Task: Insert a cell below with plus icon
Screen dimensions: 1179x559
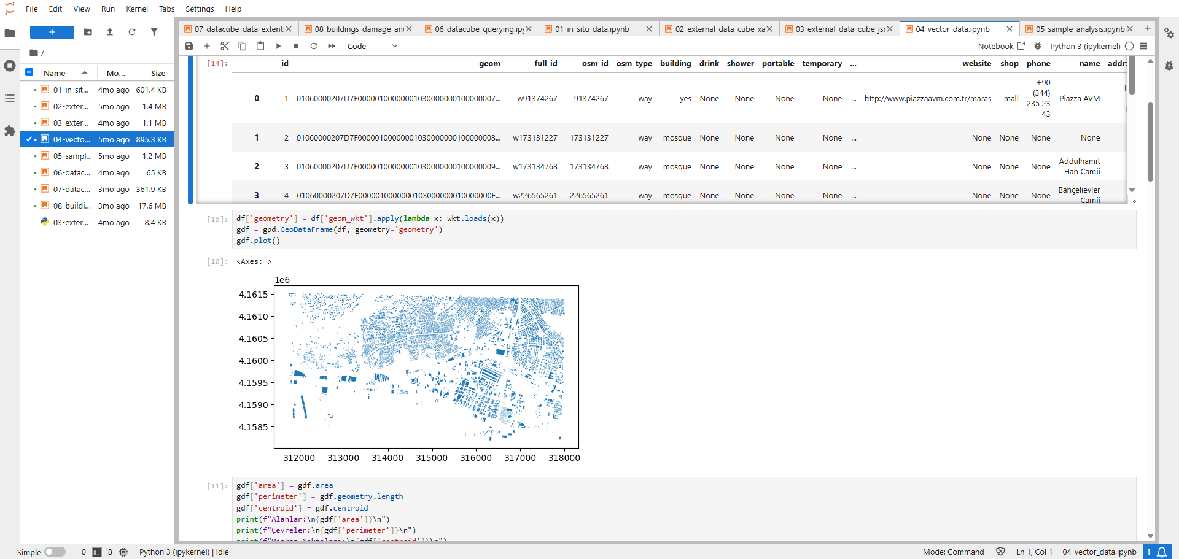Action: (x=207, y=46)
